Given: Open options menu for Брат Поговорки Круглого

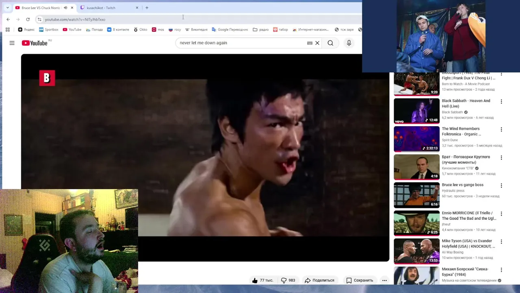Looking at the screenshot, I should point(501,158).
